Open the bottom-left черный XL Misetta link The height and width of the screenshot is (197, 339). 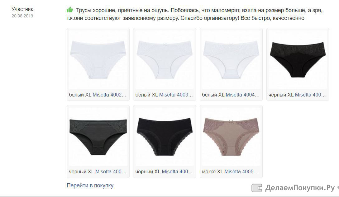(97, 172)
